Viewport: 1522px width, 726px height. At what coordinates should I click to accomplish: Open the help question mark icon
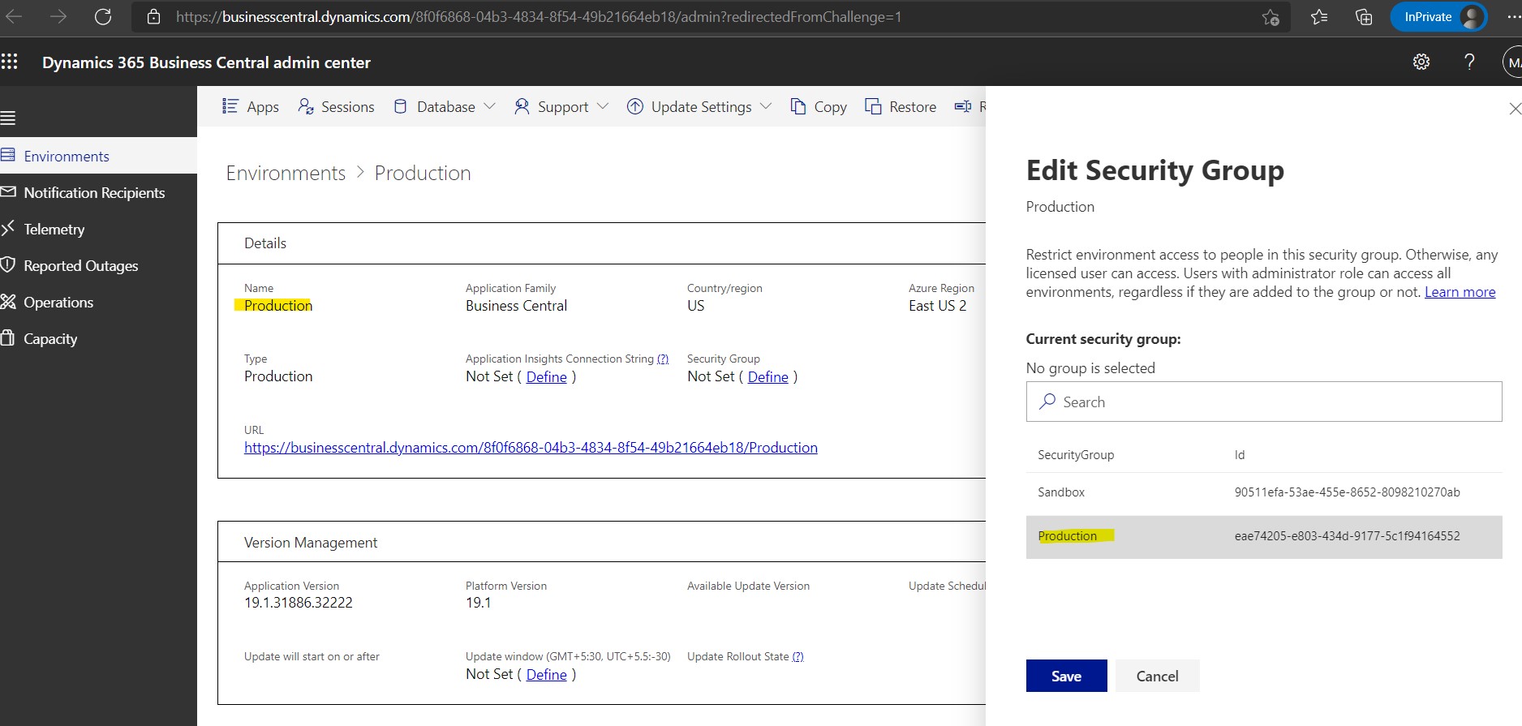pos(1469,62)
